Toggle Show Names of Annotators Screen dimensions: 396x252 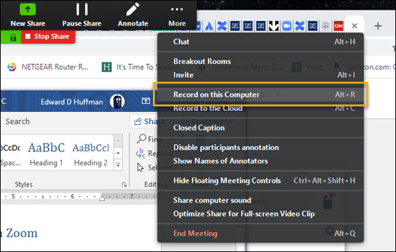point(260,161)
